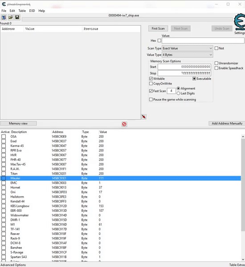Enable the Unrandomizer checkbox
This screenshot has height=267, width=245.
point(216,63)
